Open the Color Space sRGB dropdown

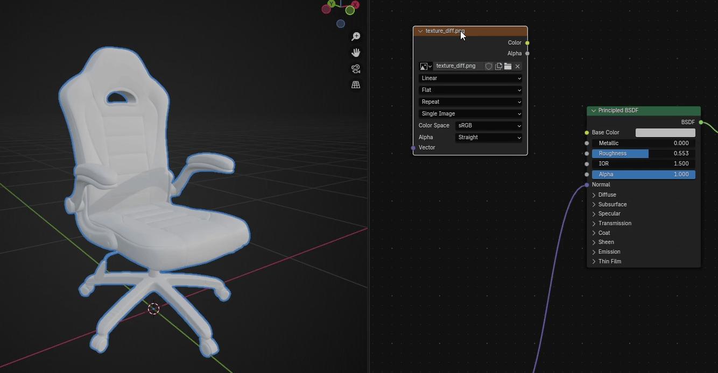point(489,126)
